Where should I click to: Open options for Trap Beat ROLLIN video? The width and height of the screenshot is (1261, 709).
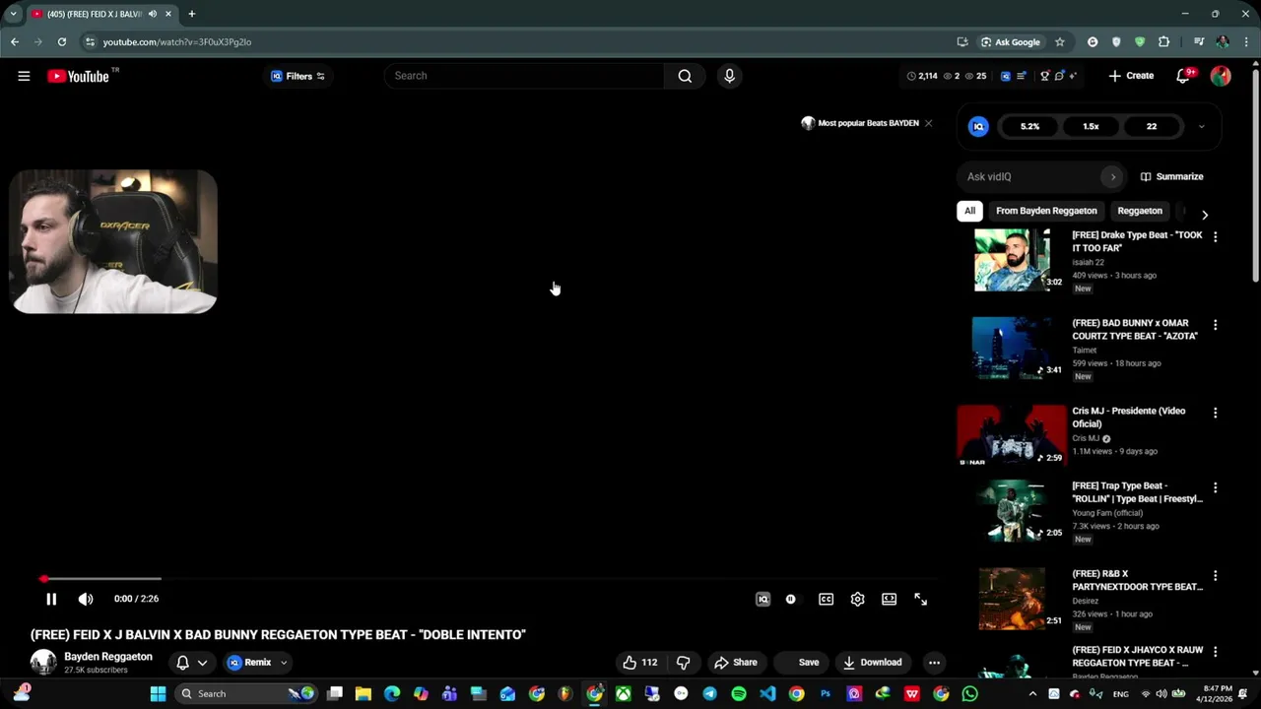[1215, 487]
